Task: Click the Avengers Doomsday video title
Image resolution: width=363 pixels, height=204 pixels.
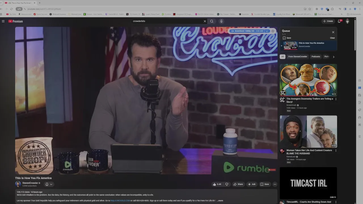Action: (310, 100)
